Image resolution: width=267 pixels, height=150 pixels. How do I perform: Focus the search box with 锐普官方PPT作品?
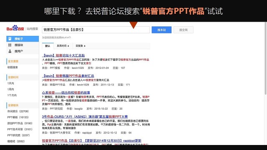point(96,30)
